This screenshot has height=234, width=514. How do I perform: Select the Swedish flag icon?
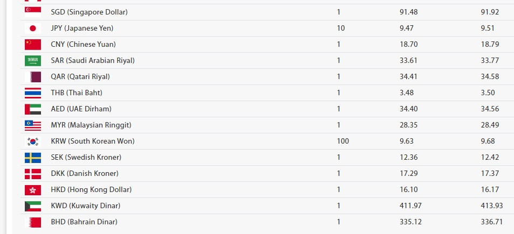[33, 158]
